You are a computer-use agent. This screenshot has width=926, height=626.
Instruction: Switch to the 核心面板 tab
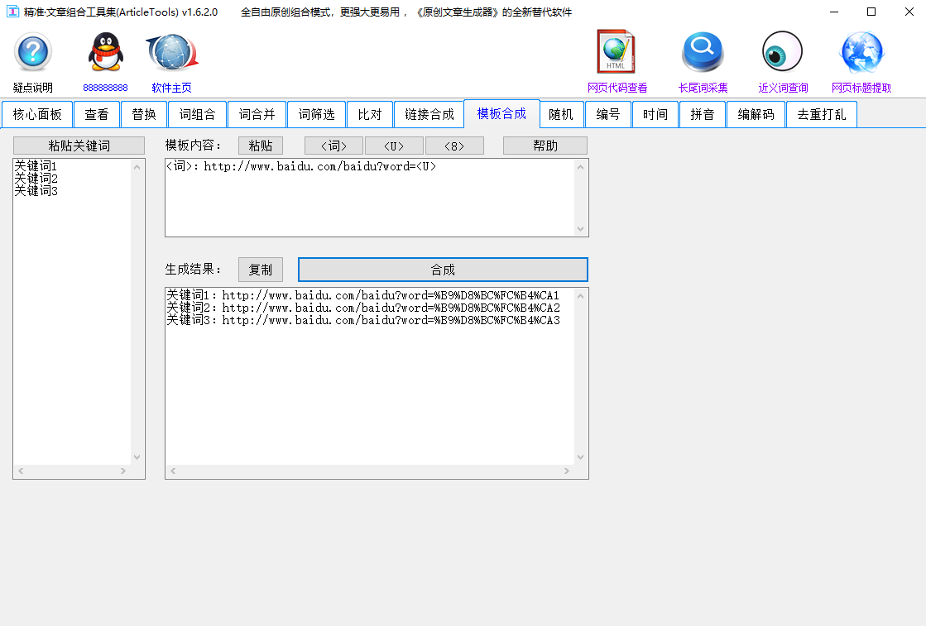[37, 114]
